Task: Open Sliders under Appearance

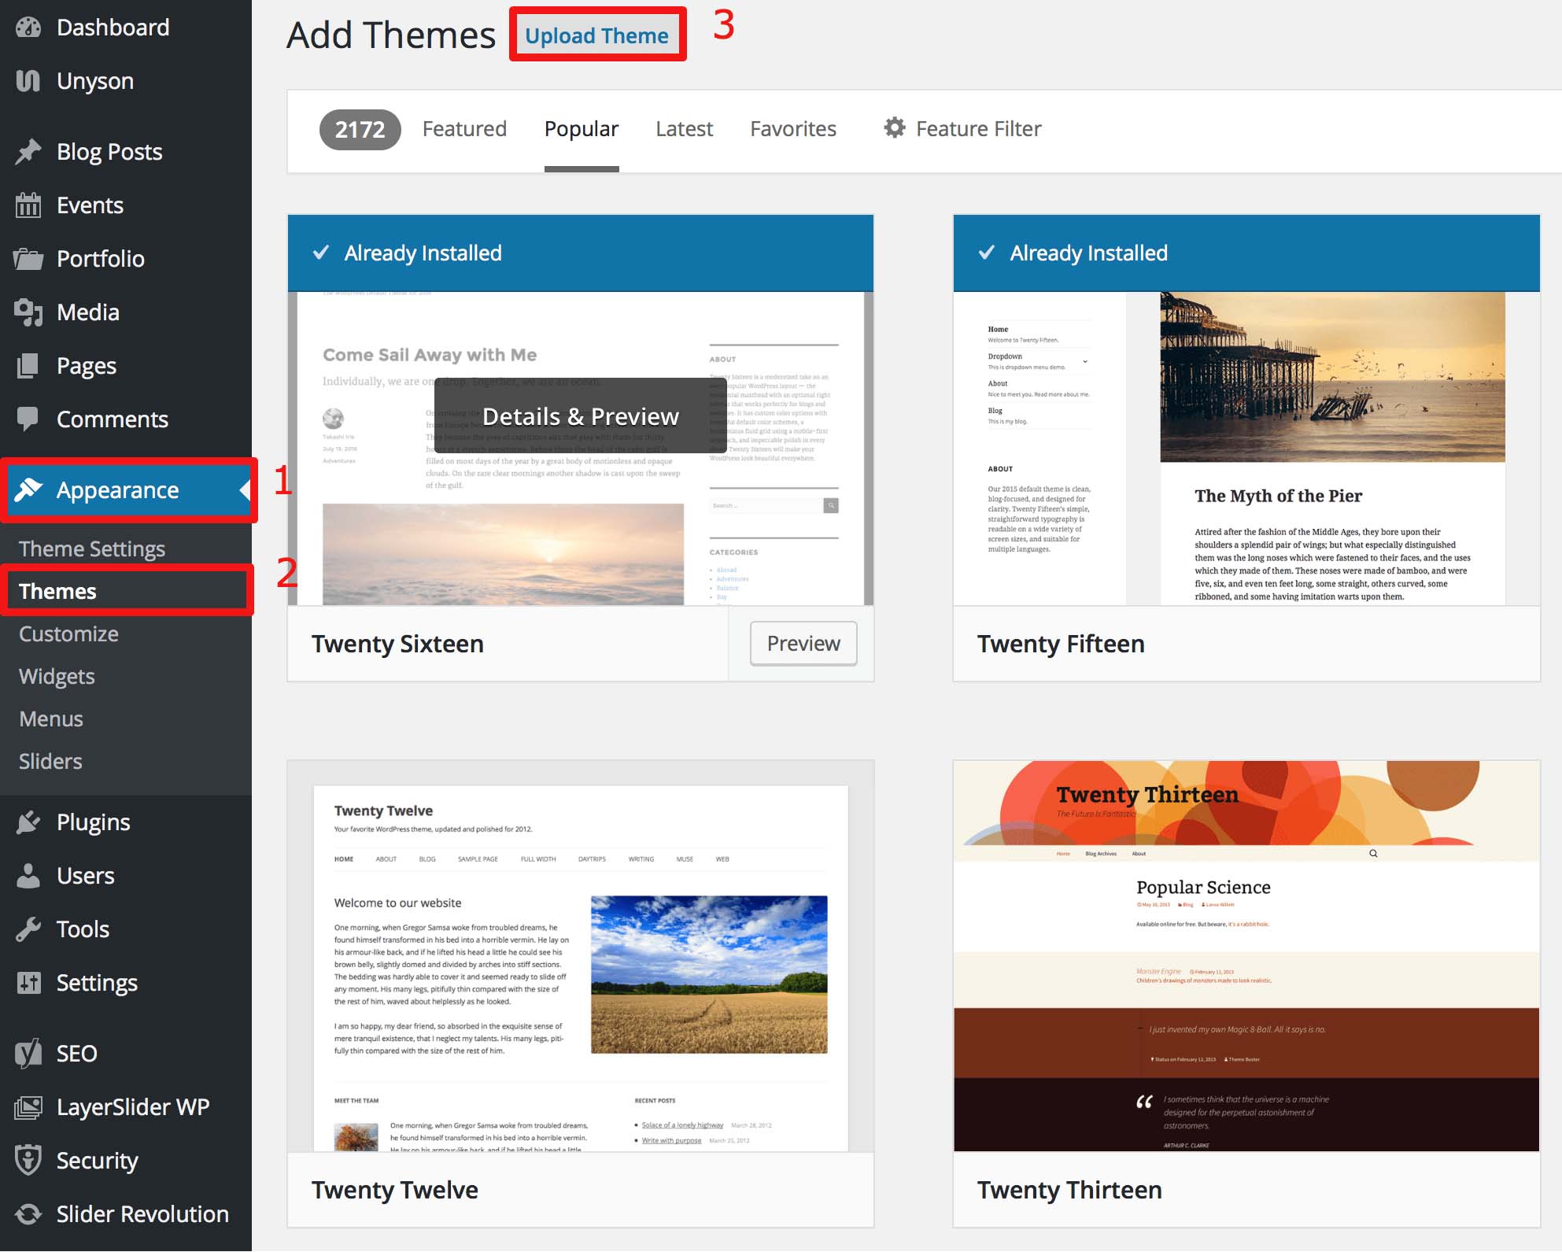Action: click(50, 761)
